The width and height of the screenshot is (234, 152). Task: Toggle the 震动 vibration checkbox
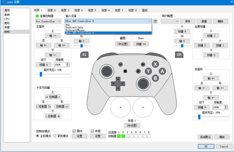(x=74, y=131)
